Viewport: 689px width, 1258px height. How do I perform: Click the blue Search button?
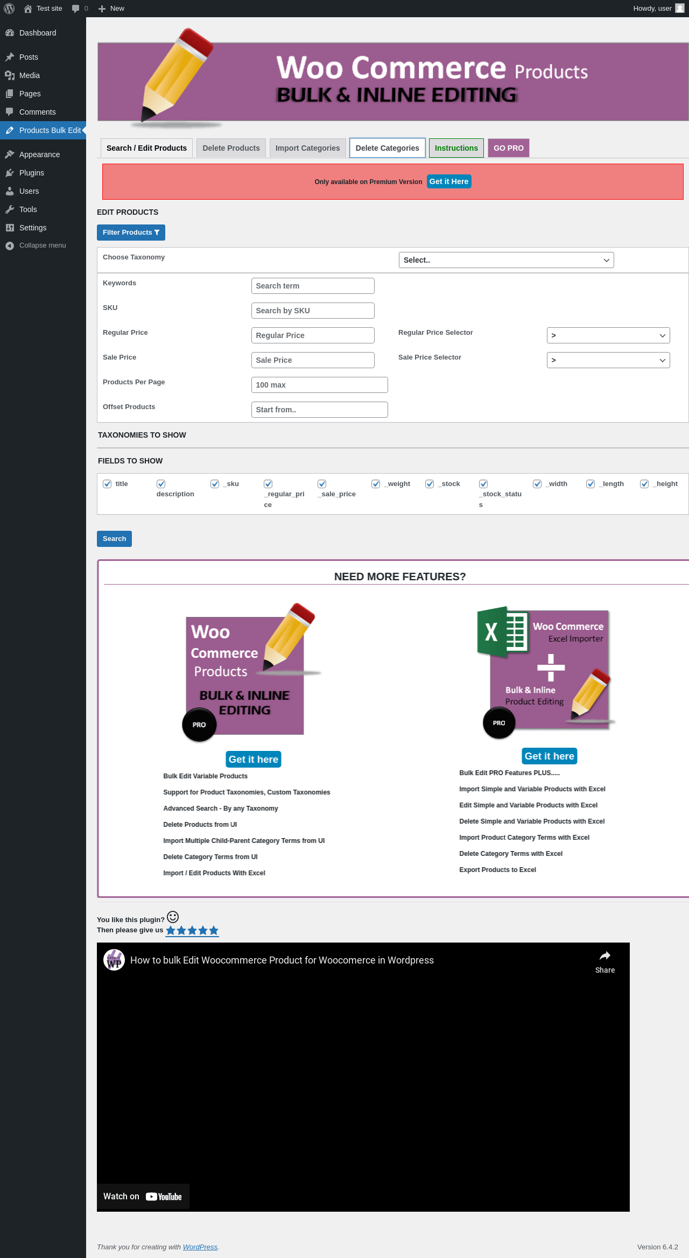(x=114, y=539)
